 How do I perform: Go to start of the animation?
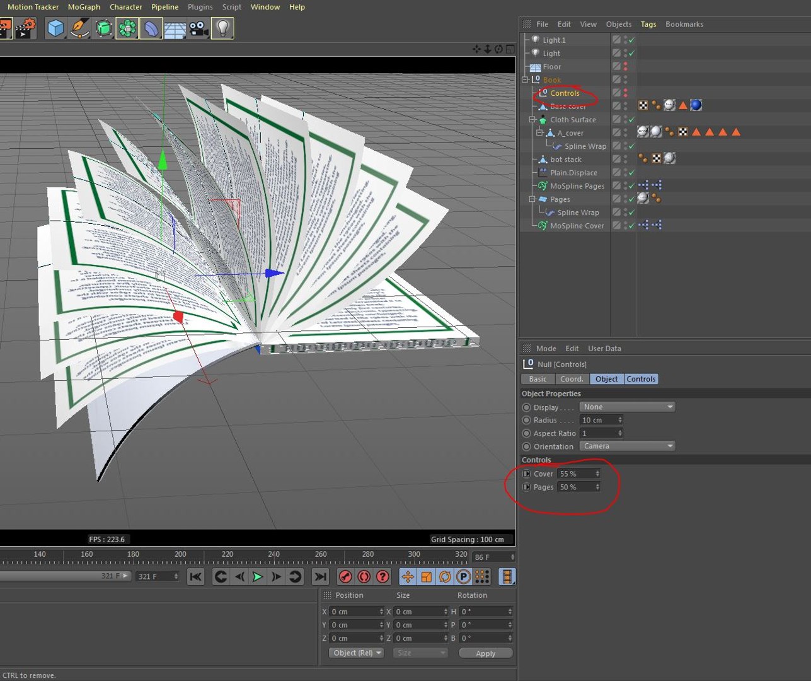196,576
